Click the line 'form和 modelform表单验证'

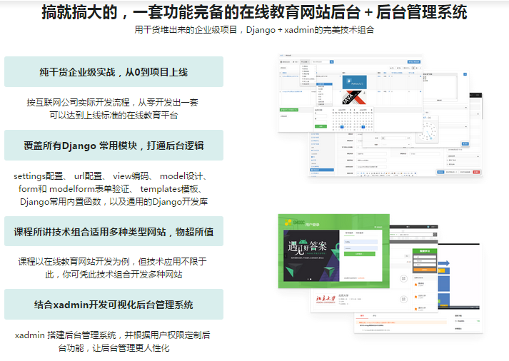[x=110, y=189]
